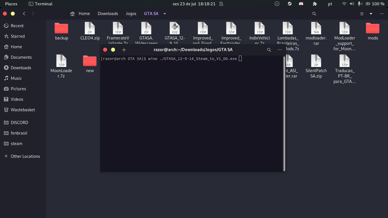Open a new terminal tab

[124, 50]
